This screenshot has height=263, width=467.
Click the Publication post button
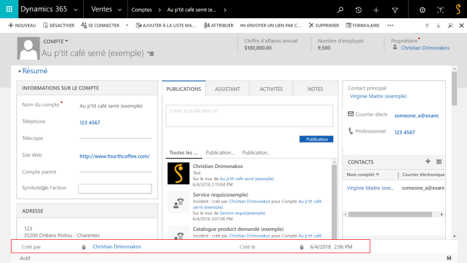click(x=316, y=139)
